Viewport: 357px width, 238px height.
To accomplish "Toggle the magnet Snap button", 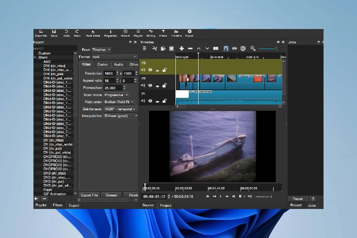I will click(x=226, y=49).
